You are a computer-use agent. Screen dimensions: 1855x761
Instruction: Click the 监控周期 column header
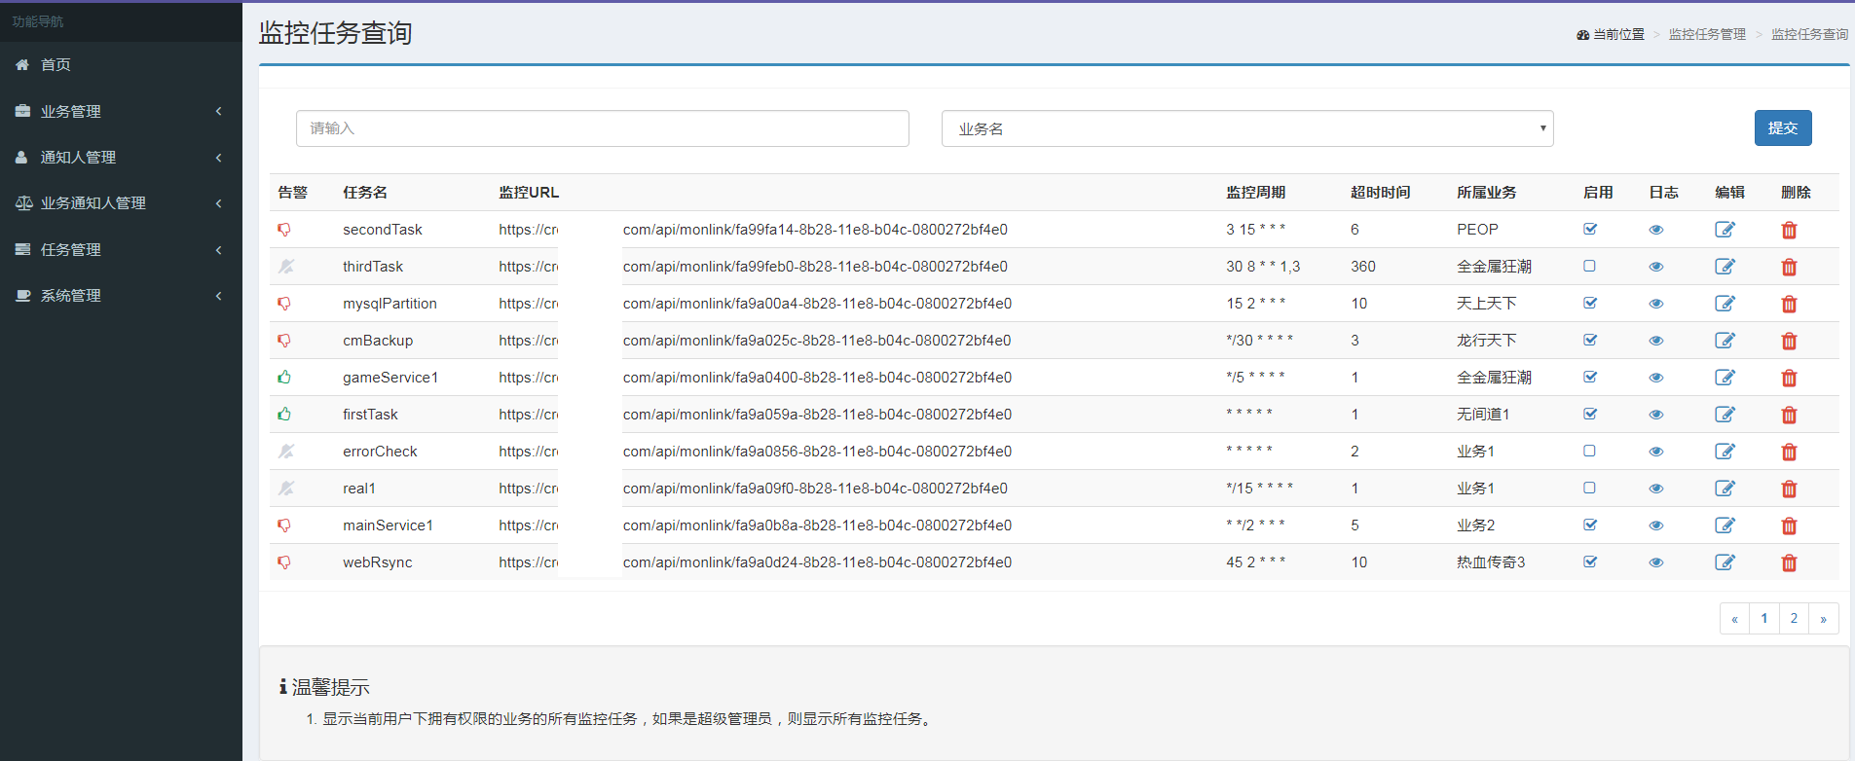[x=1255, y=193]
